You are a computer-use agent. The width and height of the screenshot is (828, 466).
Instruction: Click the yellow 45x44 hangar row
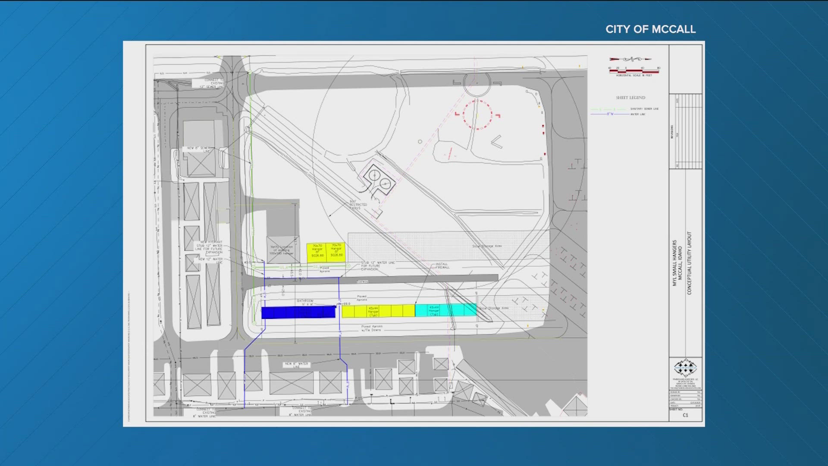[x=378, y=311]
